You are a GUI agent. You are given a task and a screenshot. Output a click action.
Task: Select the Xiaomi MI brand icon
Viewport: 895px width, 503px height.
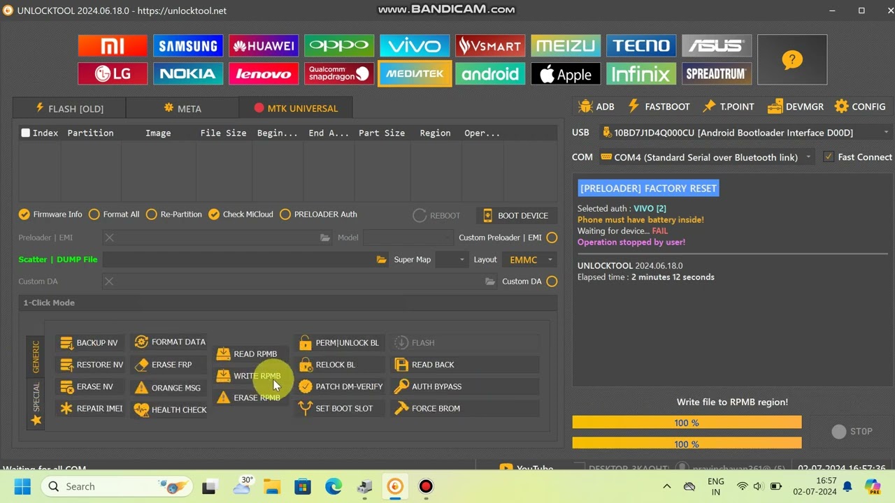[113, 46]
